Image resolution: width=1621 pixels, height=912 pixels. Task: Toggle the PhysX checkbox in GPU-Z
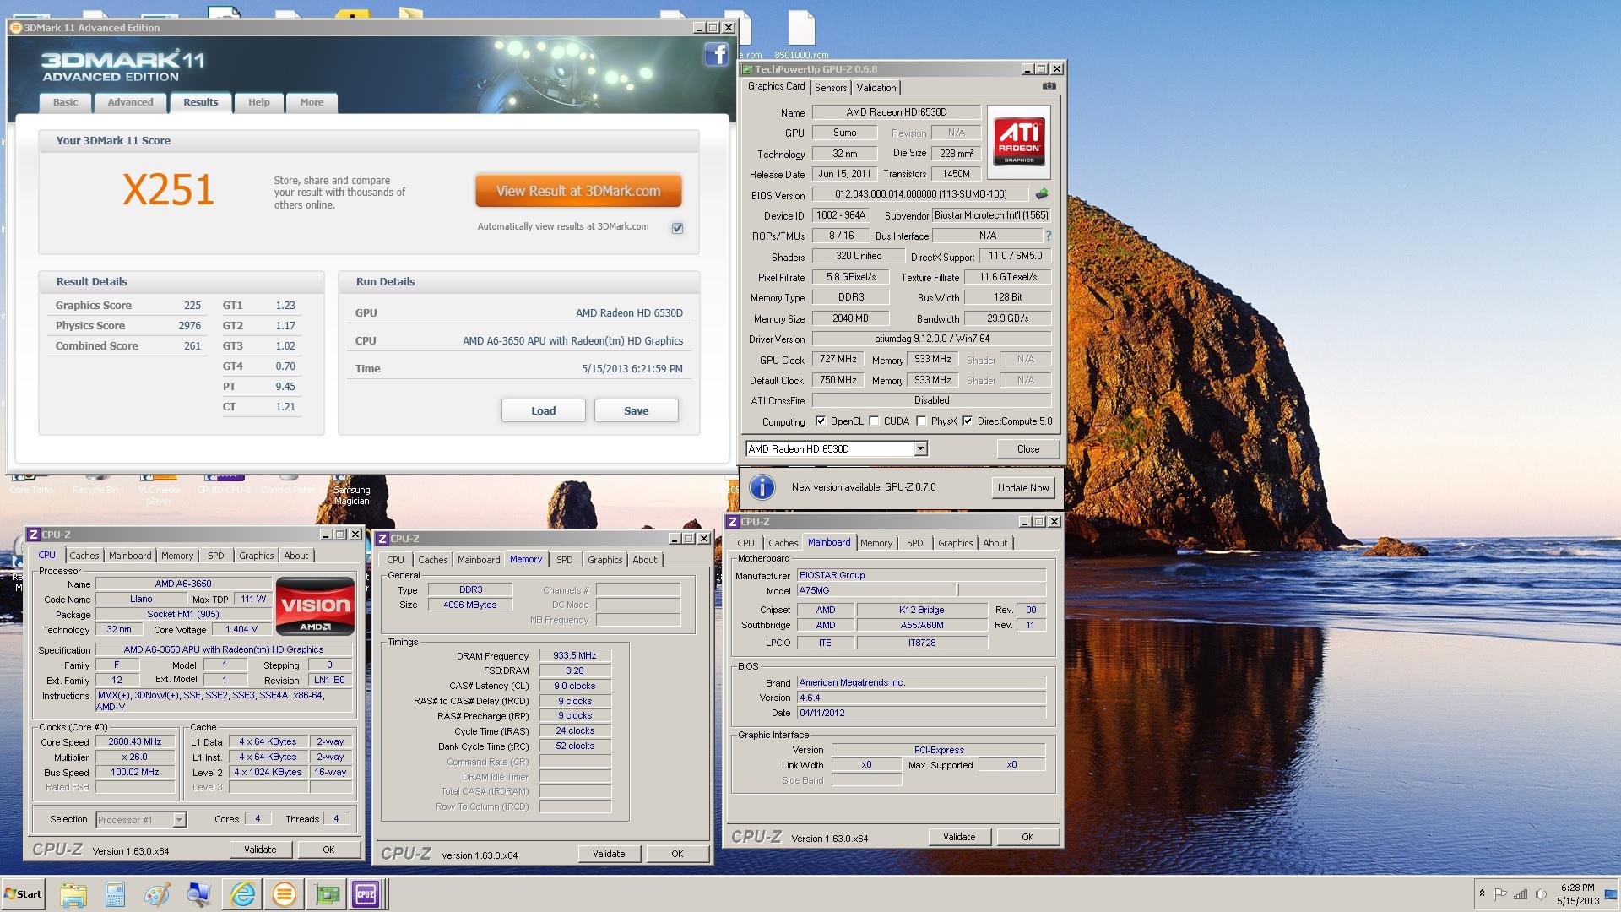(x=921, y=421)
